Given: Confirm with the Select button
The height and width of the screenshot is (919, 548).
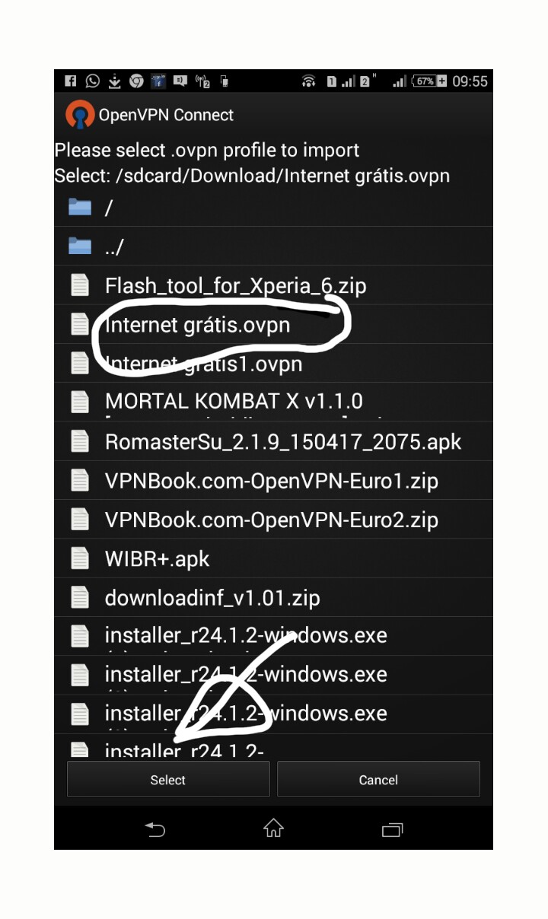Looking at the screenshot, I should tap(168, 779).
